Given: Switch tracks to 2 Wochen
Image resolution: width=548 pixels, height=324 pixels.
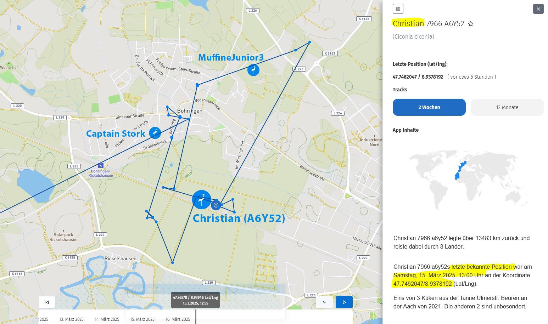Looking at the screenshot, I should point(429,107).
